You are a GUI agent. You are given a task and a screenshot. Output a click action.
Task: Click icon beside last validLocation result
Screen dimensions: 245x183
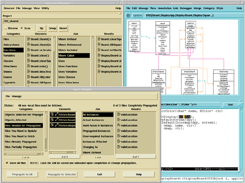coord(119,147)
